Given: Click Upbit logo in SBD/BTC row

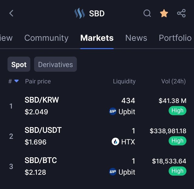Looking at the screenshot, I should point(113,172).
